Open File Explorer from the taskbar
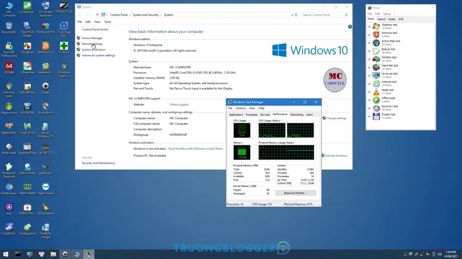The width and height of the screenshot is (462, 259). (53, 254)
